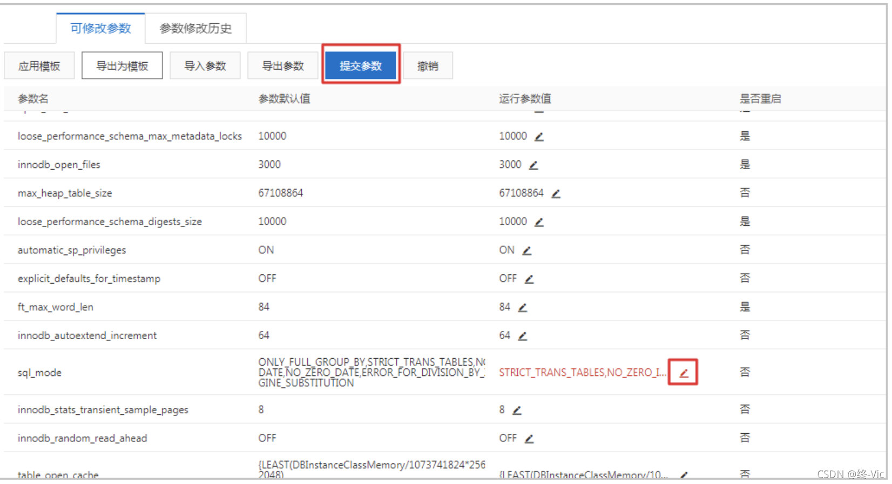Edit innodb_autoextend_increment running value

[x=522, y=337]
